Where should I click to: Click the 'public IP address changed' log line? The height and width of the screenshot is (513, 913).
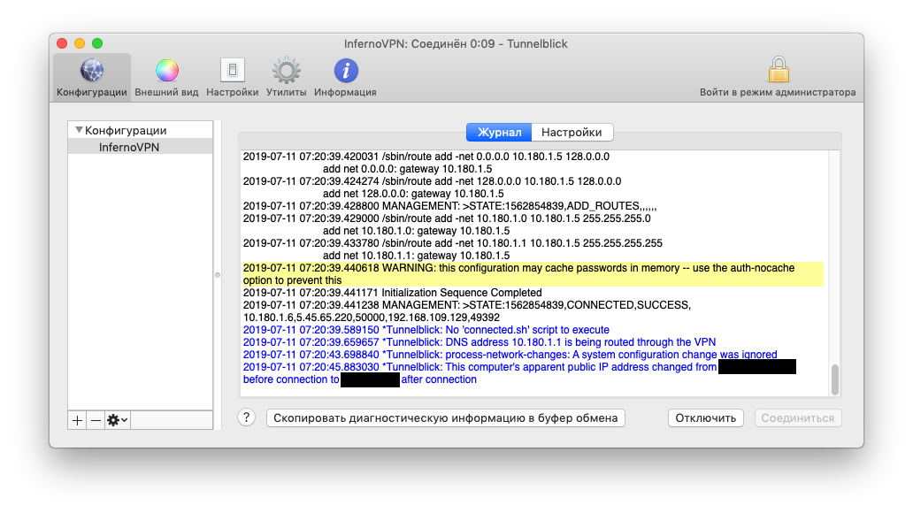[x=519, y=373]
